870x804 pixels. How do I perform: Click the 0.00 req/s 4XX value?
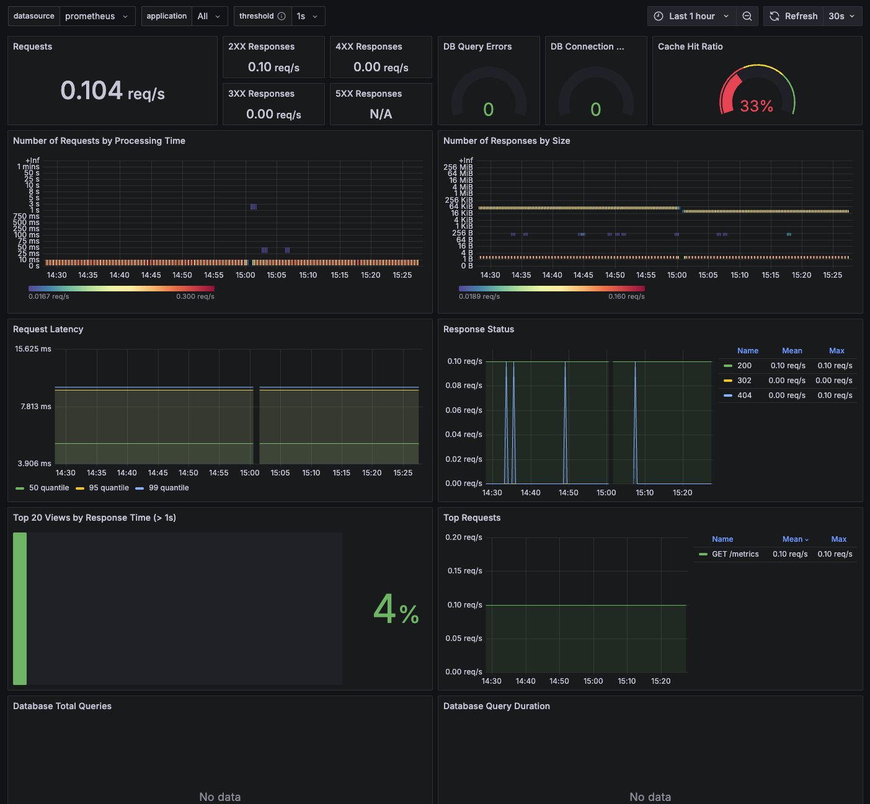(x=381, y=68)
